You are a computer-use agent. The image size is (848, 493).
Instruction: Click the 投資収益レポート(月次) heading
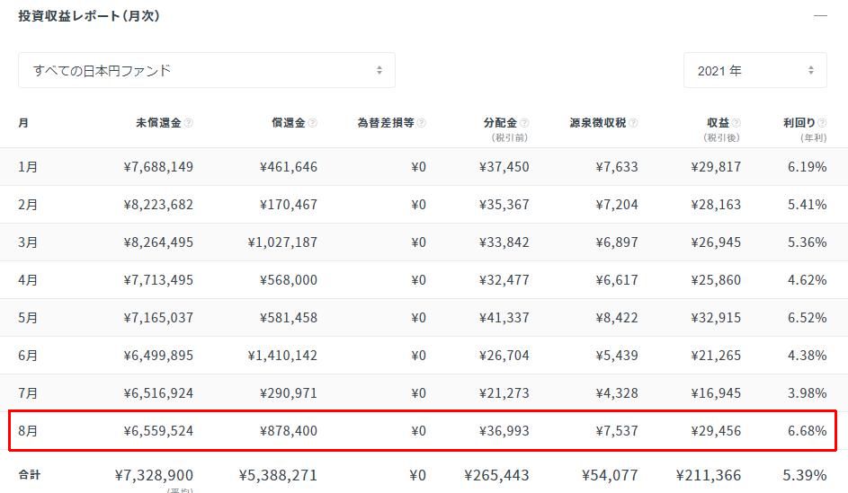point(89,16)
